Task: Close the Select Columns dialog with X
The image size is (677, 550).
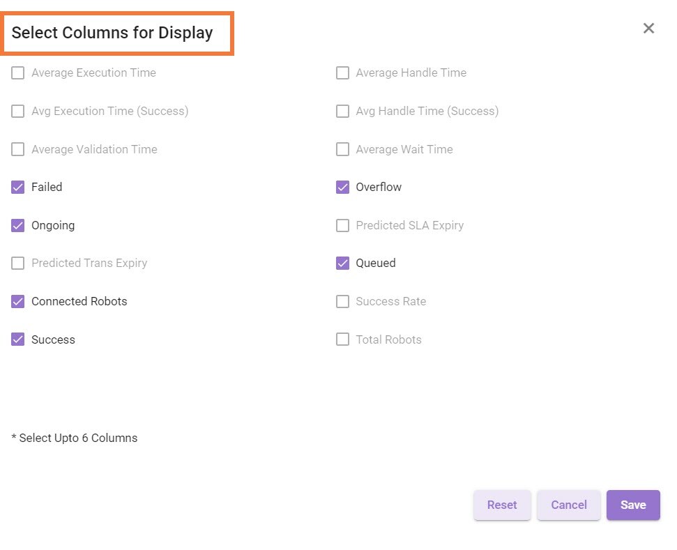Action: click(648, 29)
